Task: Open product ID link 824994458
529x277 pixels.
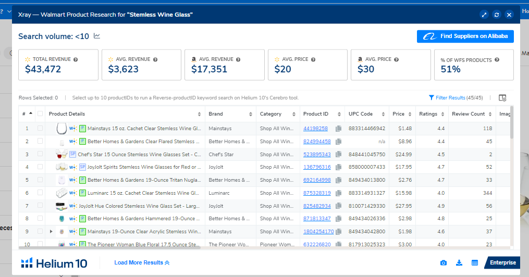Action: (x=317, y=141)
